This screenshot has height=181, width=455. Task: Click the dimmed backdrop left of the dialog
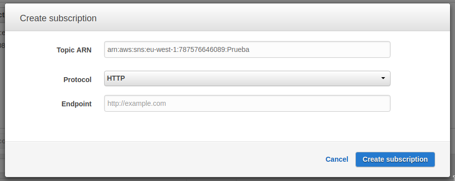tap(2, 87)
